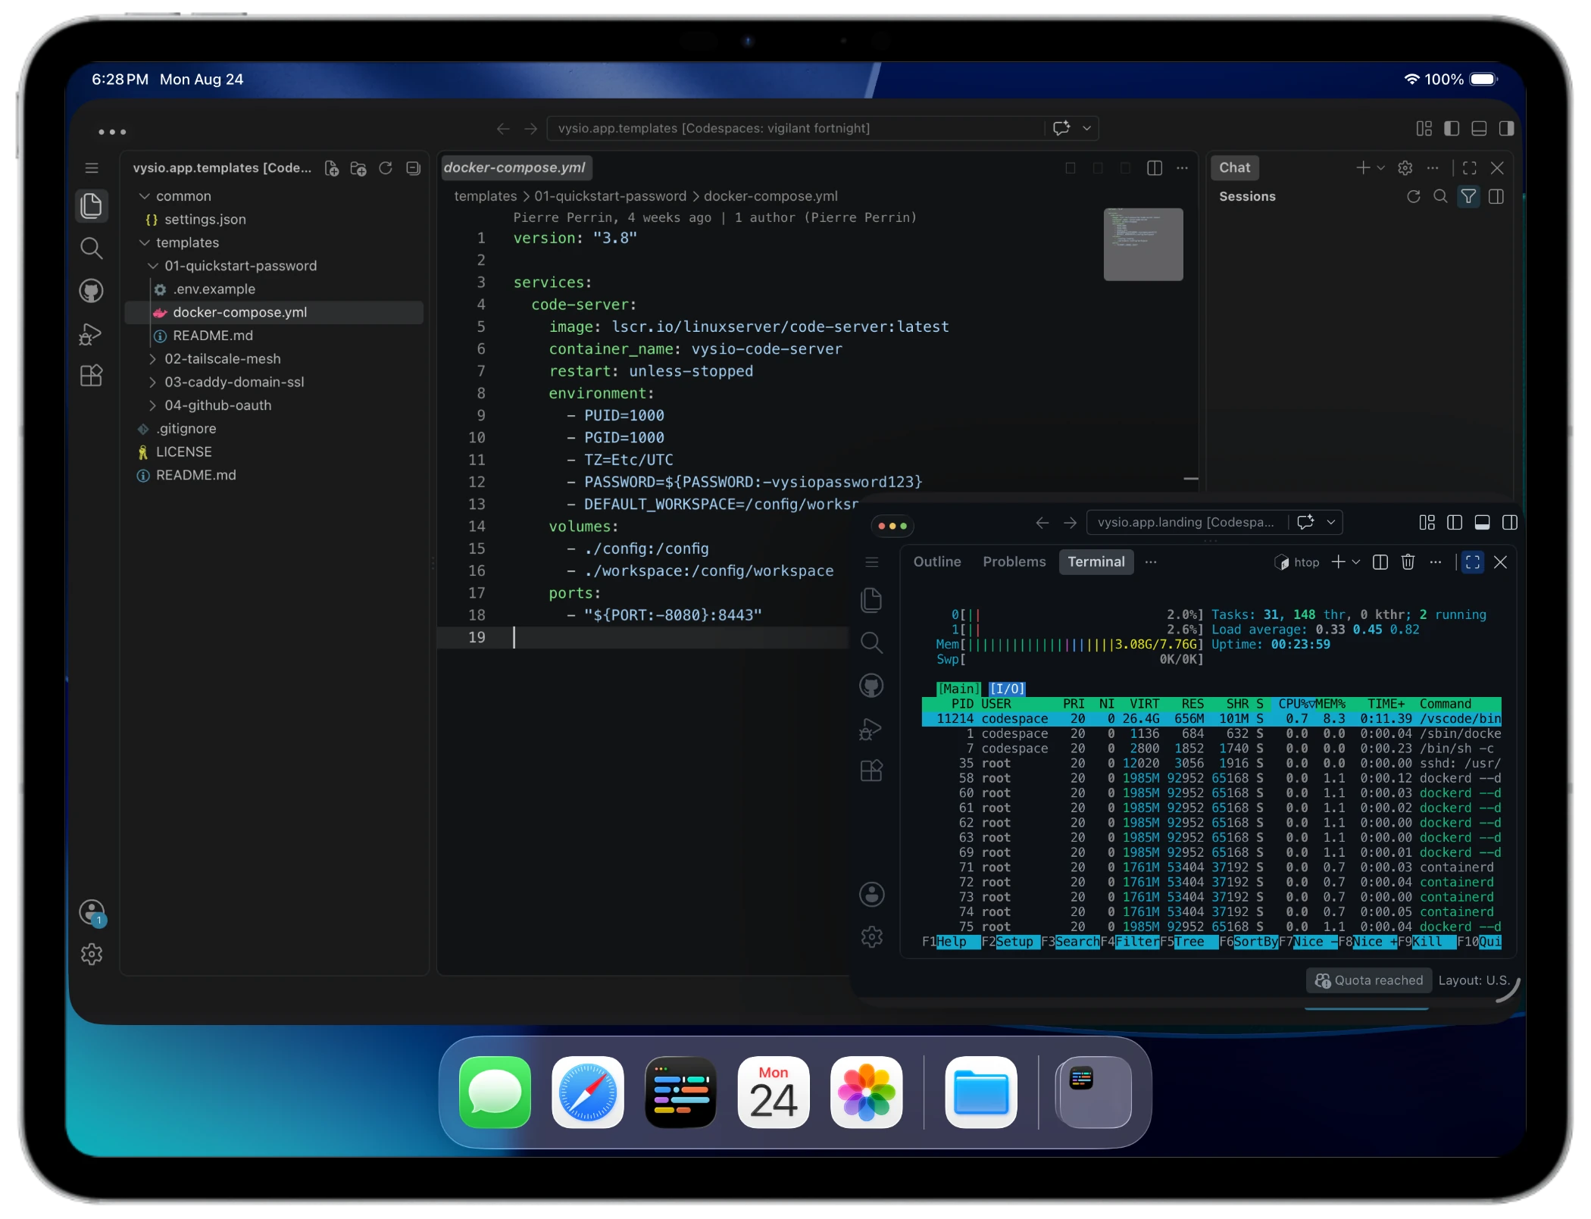Refresh the explorer file tree
Image resolution: width=1591 pixels, height=1219 pixels.
point(386,168)
